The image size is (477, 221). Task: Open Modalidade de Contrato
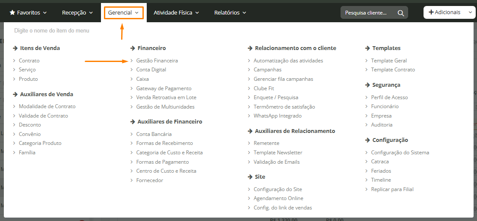pyautogui.click(x=47, y=106)
